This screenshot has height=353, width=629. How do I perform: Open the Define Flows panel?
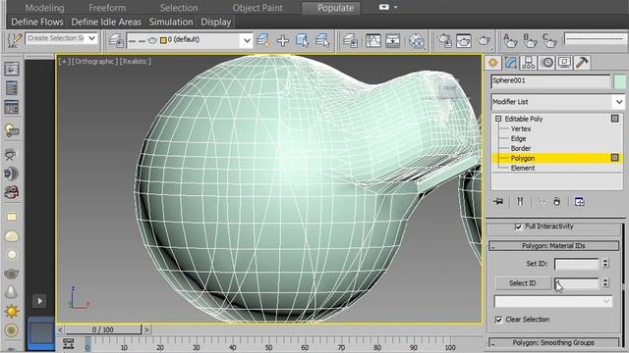tap(37, 22)
